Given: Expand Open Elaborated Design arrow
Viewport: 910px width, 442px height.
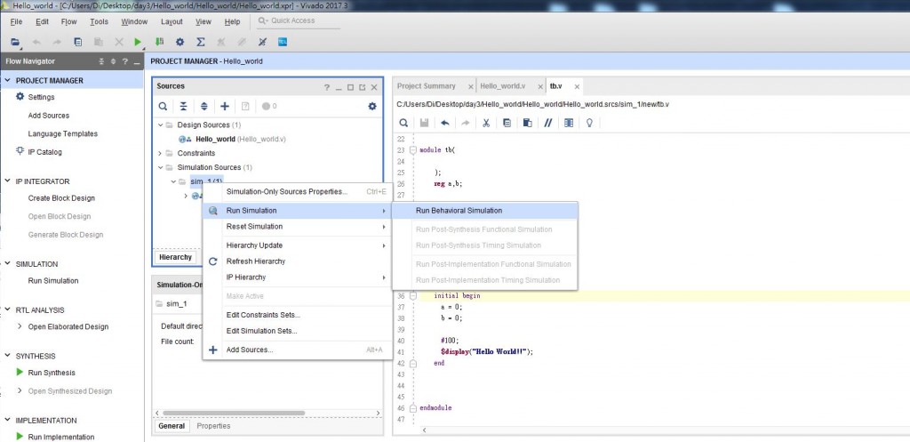Looking at the screenshot, I should 20,326.
